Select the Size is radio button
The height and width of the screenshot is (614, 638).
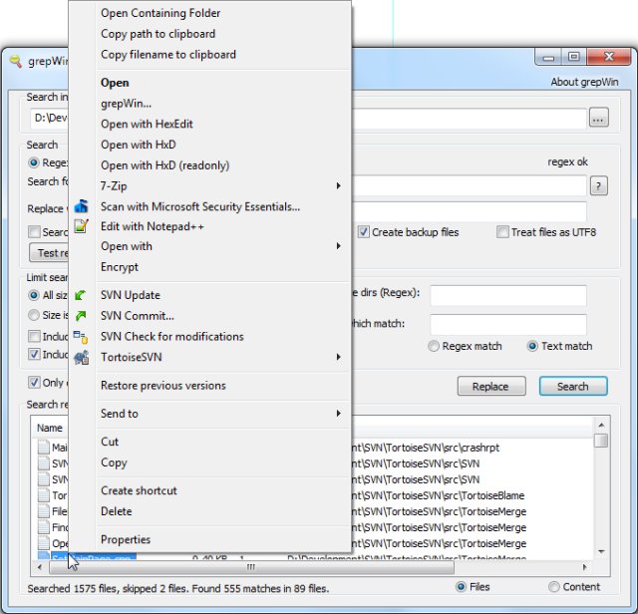(34, 315)
